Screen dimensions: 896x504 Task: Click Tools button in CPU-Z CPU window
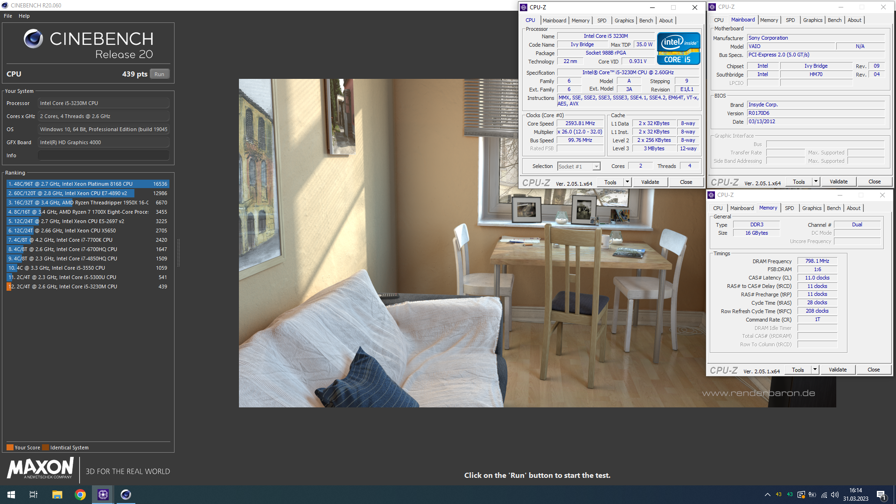610,182
